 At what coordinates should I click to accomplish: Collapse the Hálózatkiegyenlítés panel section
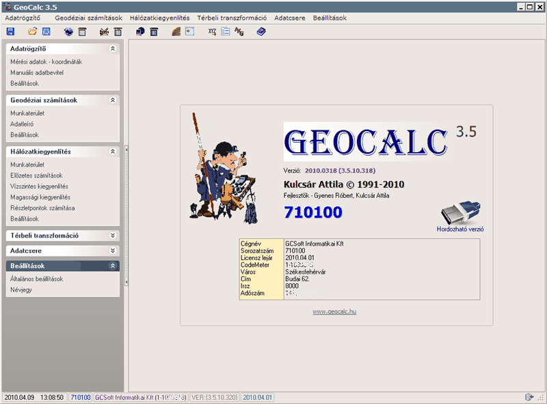[x=113, y=151]
